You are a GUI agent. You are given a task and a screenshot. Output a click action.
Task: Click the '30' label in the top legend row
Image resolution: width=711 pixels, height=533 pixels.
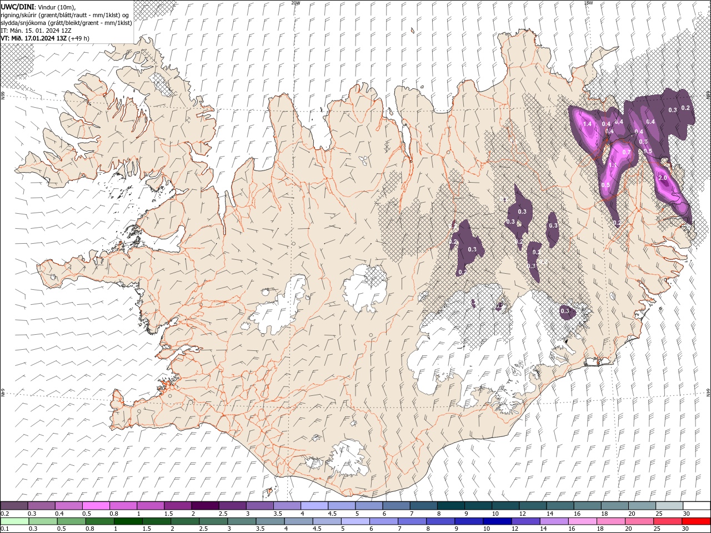point(687,514)
